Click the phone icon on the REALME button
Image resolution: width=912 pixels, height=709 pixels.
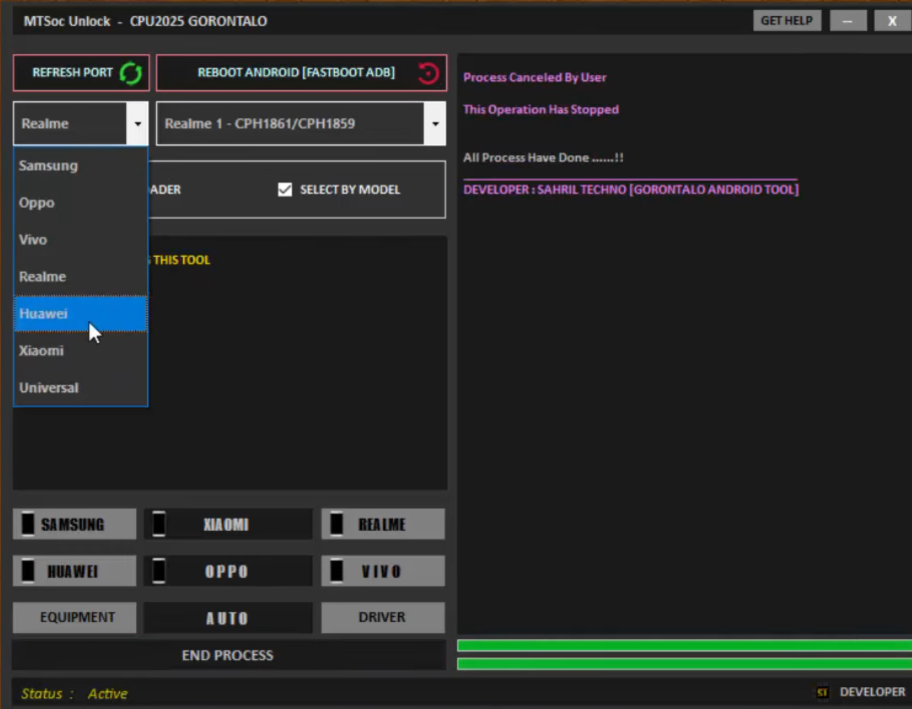click(337, 524)
